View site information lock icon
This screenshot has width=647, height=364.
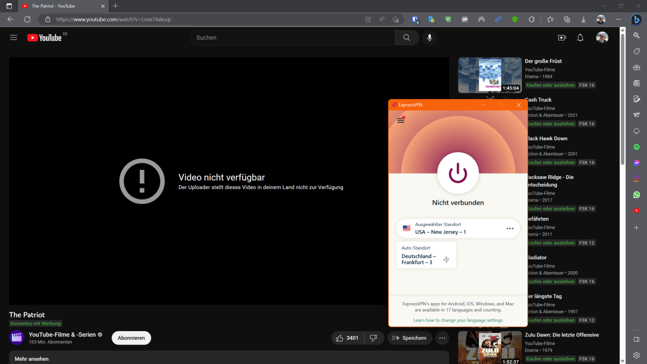pyautogui.click(x=47, y=19)
